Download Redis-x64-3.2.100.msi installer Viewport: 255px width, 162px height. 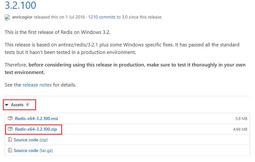click(36, 118)
